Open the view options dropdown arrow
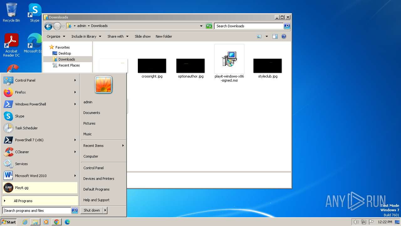 (267, 36)
